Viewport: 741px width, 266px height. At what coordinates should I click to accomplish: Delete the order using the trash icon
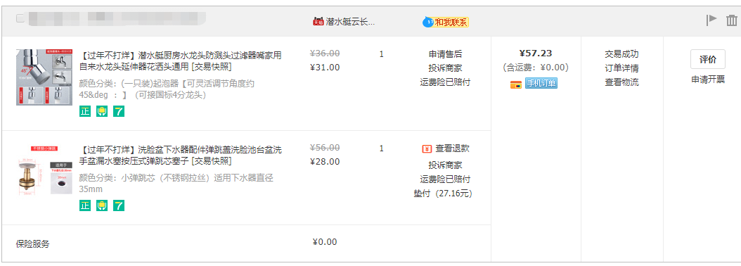pos(732,20)
